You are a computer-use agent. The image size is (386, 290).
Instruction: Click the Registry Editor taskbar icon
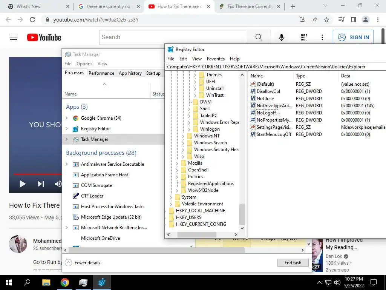(102, 282)
